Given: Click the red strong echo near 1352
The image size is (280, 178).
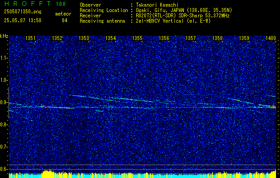Looking at the screenshot, I should pos(48,107).
